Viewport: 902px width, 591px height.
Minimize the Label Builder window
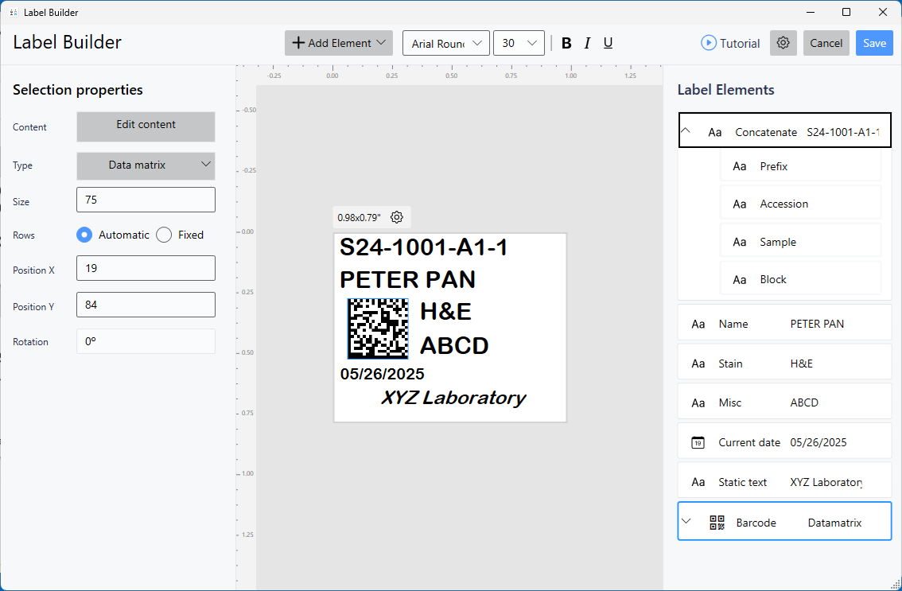click(x=811, y=12)
